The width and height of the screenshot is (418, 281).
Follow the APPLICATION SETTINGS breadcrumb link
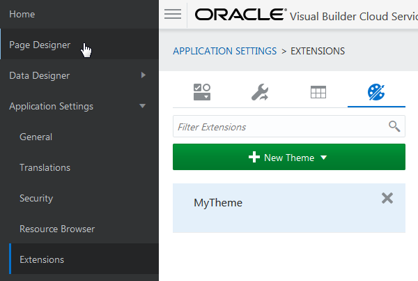coord(225,51)
